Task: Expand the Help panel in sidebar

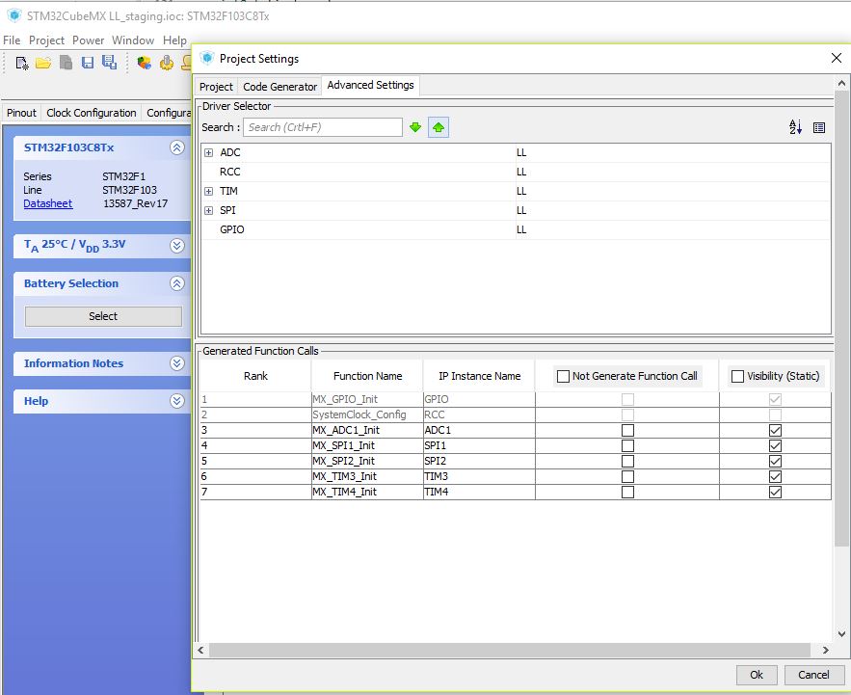Action: coord(177,401)
